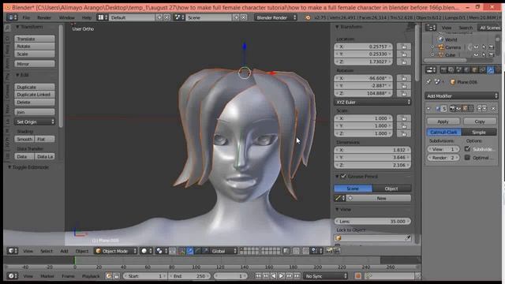Open the File menu

[26, 17]
